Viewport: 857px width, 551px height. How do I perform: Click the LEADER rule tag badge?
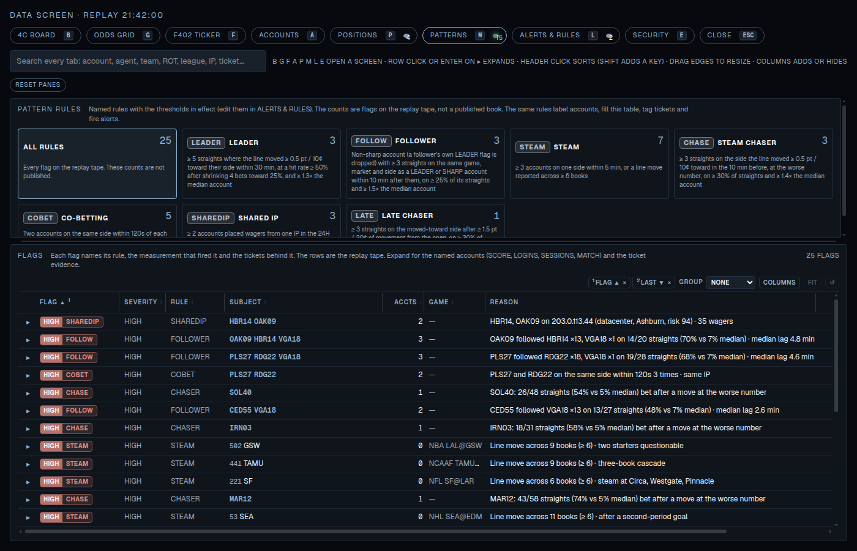click(206, 143)
